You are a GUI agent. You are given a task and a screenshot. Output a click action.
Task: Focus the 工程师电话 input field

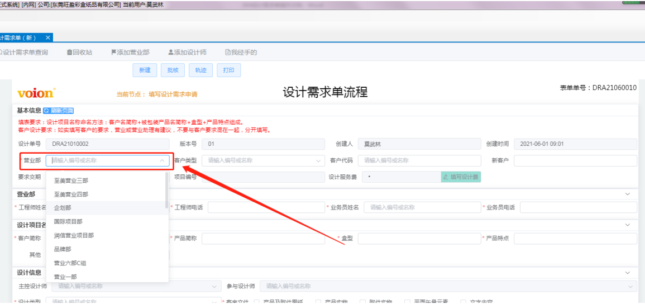(266, 207)
